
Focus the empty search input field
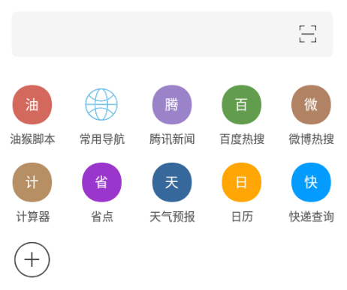(x=173, y=34)
